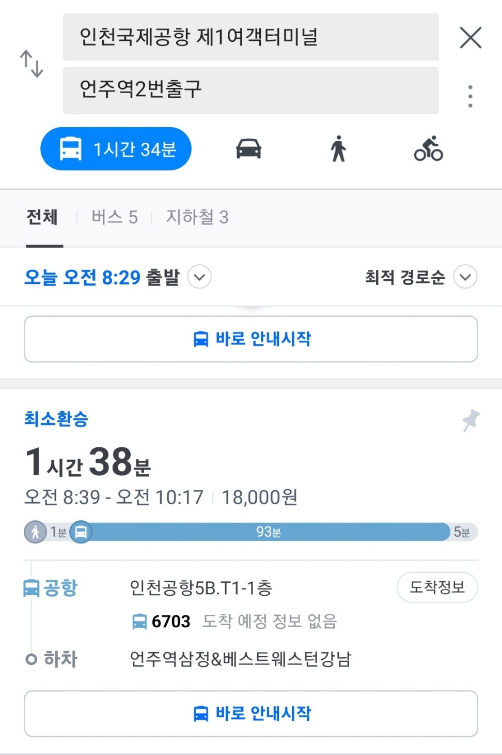The image size is (502, 755).
Task: Tap 오늘 오전 8:29 출발 time text
Action: pos(102,278)
